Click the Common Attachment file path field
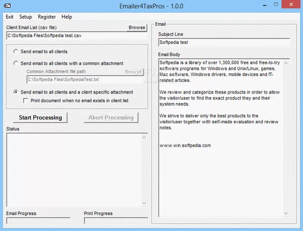Viewport: 303px width, 231px height. click(x=85, y=79)
